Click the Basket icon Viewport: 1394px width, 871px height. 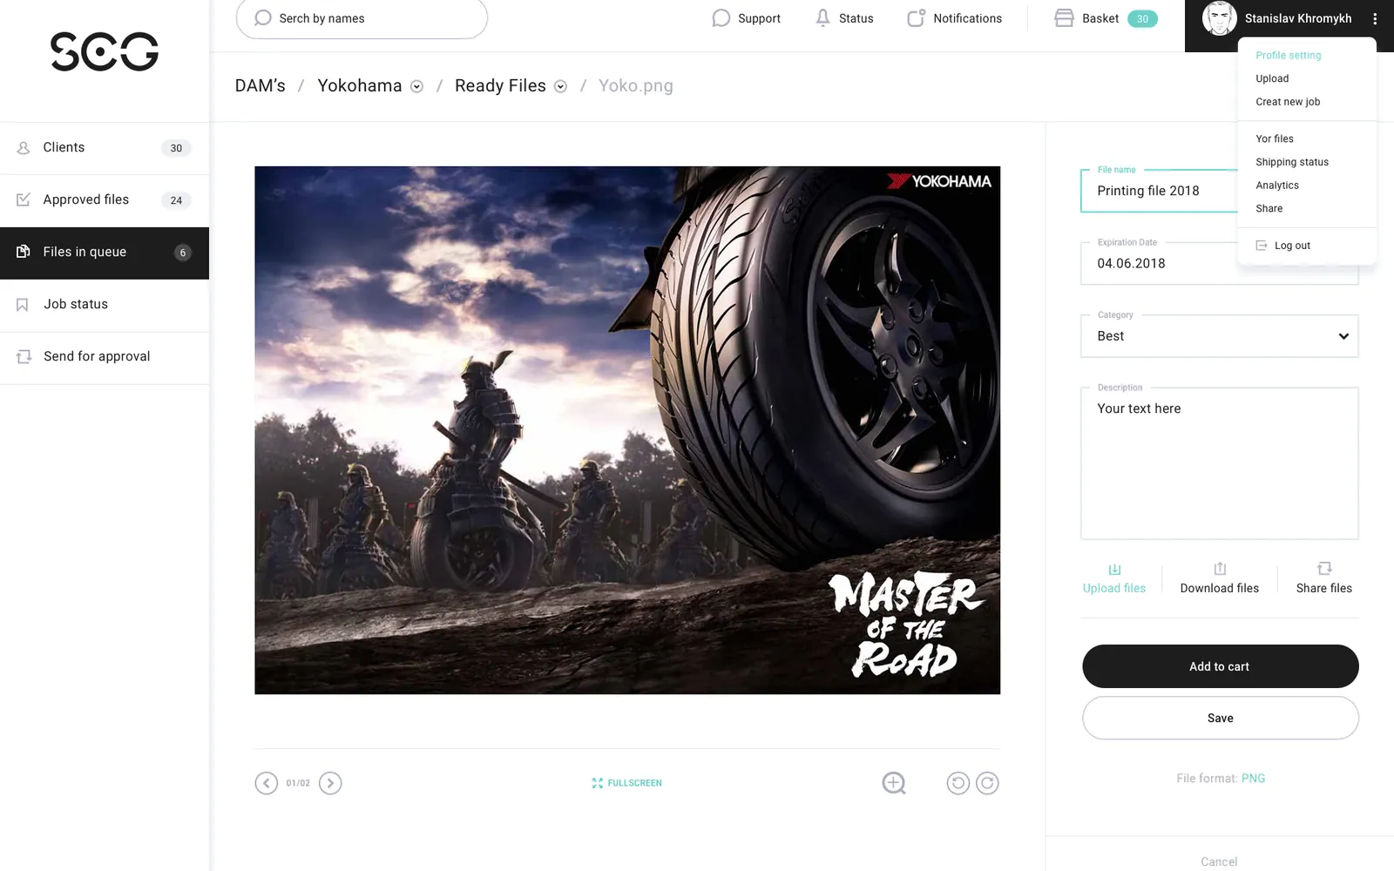1064,18
